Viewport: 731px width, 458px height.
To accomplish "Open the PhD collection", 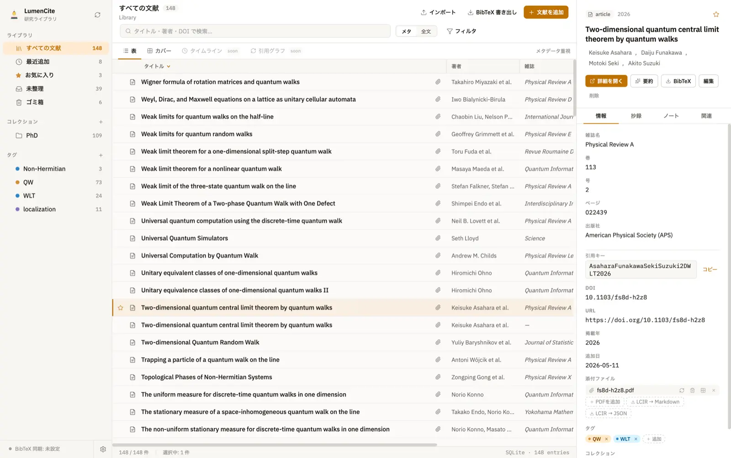I will tap(56, 135).
